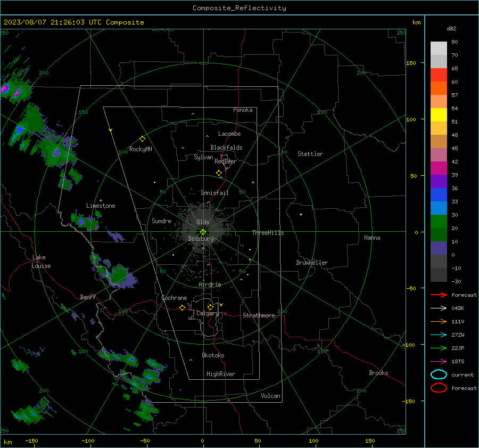Click the cyan current ellipse legend icon
The image size is (479, 448).
click(439, 374)
